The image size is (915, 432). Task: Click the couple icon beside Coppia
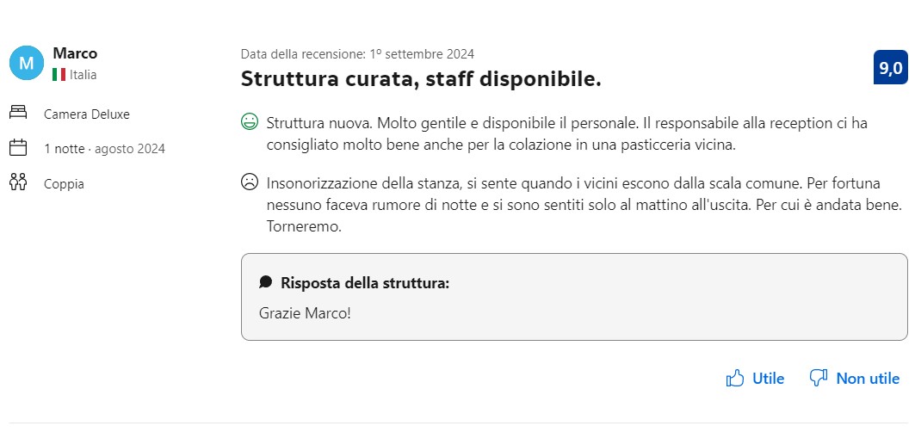(x=18, y=182)
